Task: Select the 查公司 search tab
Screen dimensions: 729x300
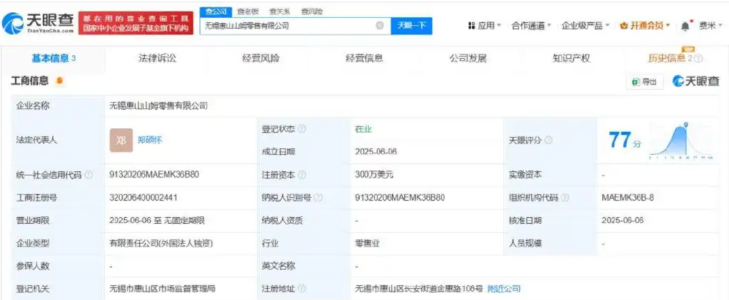Action: [x=216, y=11]
